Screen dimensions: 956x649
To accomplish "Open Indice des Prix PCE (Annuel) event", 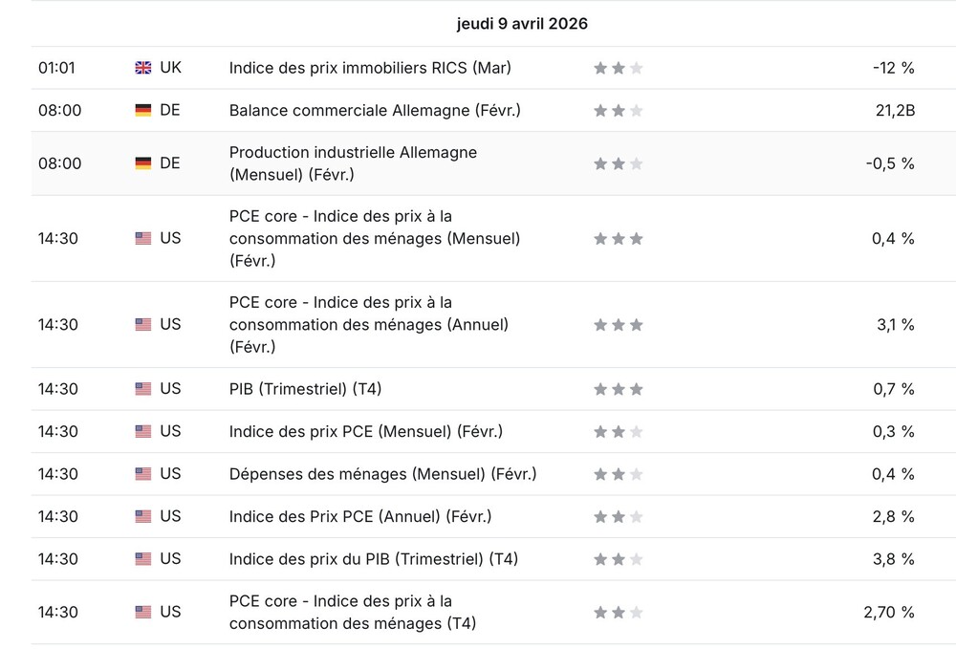I will (x=360, y=517).
